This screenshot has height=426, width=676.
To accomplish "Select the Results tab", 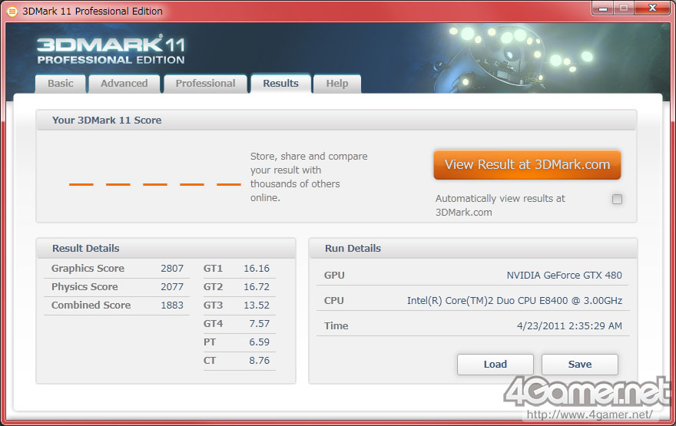I will pyautogui.click(x=280, y=84).
